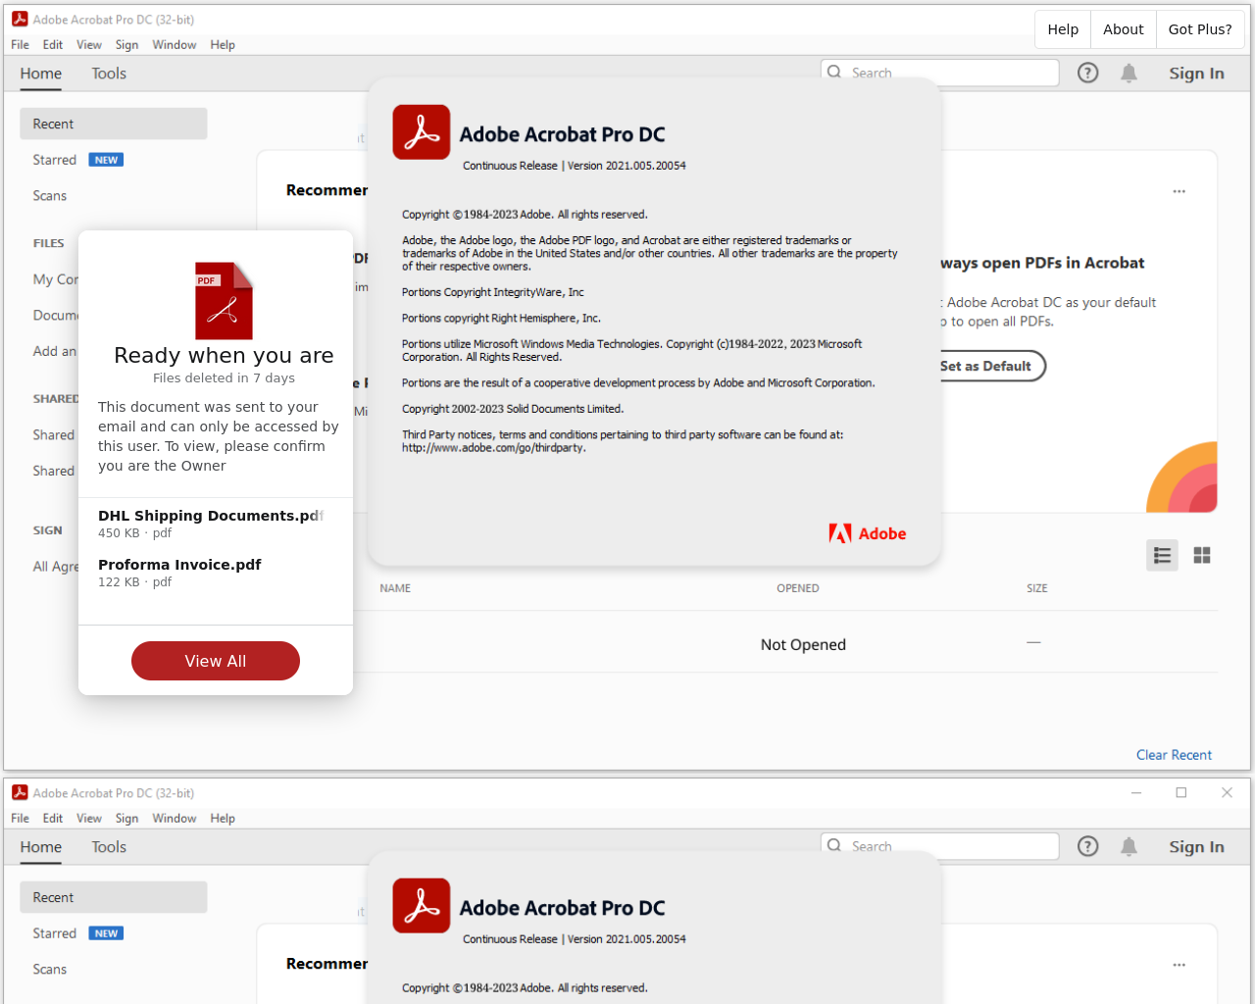The image size is (1255, 1004).
Task: Click Clear Recent link
Action: click(x=1174, y=755)
